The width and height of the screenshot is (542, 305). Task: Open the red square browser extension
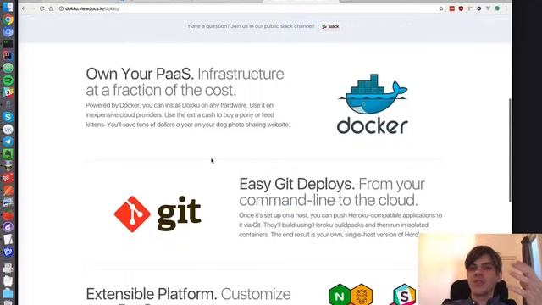click(x=451, y=8)
